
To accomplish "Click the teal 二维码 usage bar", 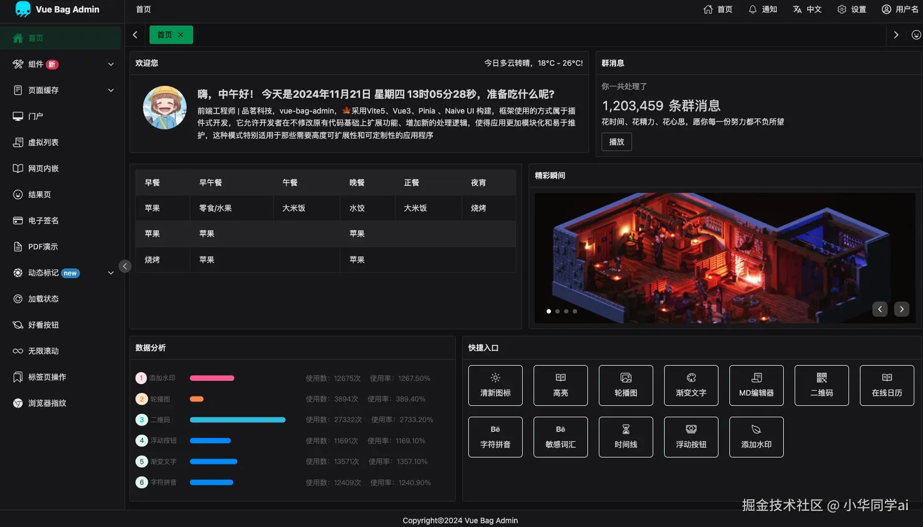I will [238, 420].
